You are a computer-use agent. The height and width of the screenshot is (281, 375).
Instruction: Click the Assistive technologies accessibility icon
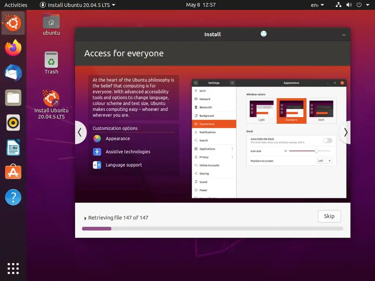[x=97, y=152]
